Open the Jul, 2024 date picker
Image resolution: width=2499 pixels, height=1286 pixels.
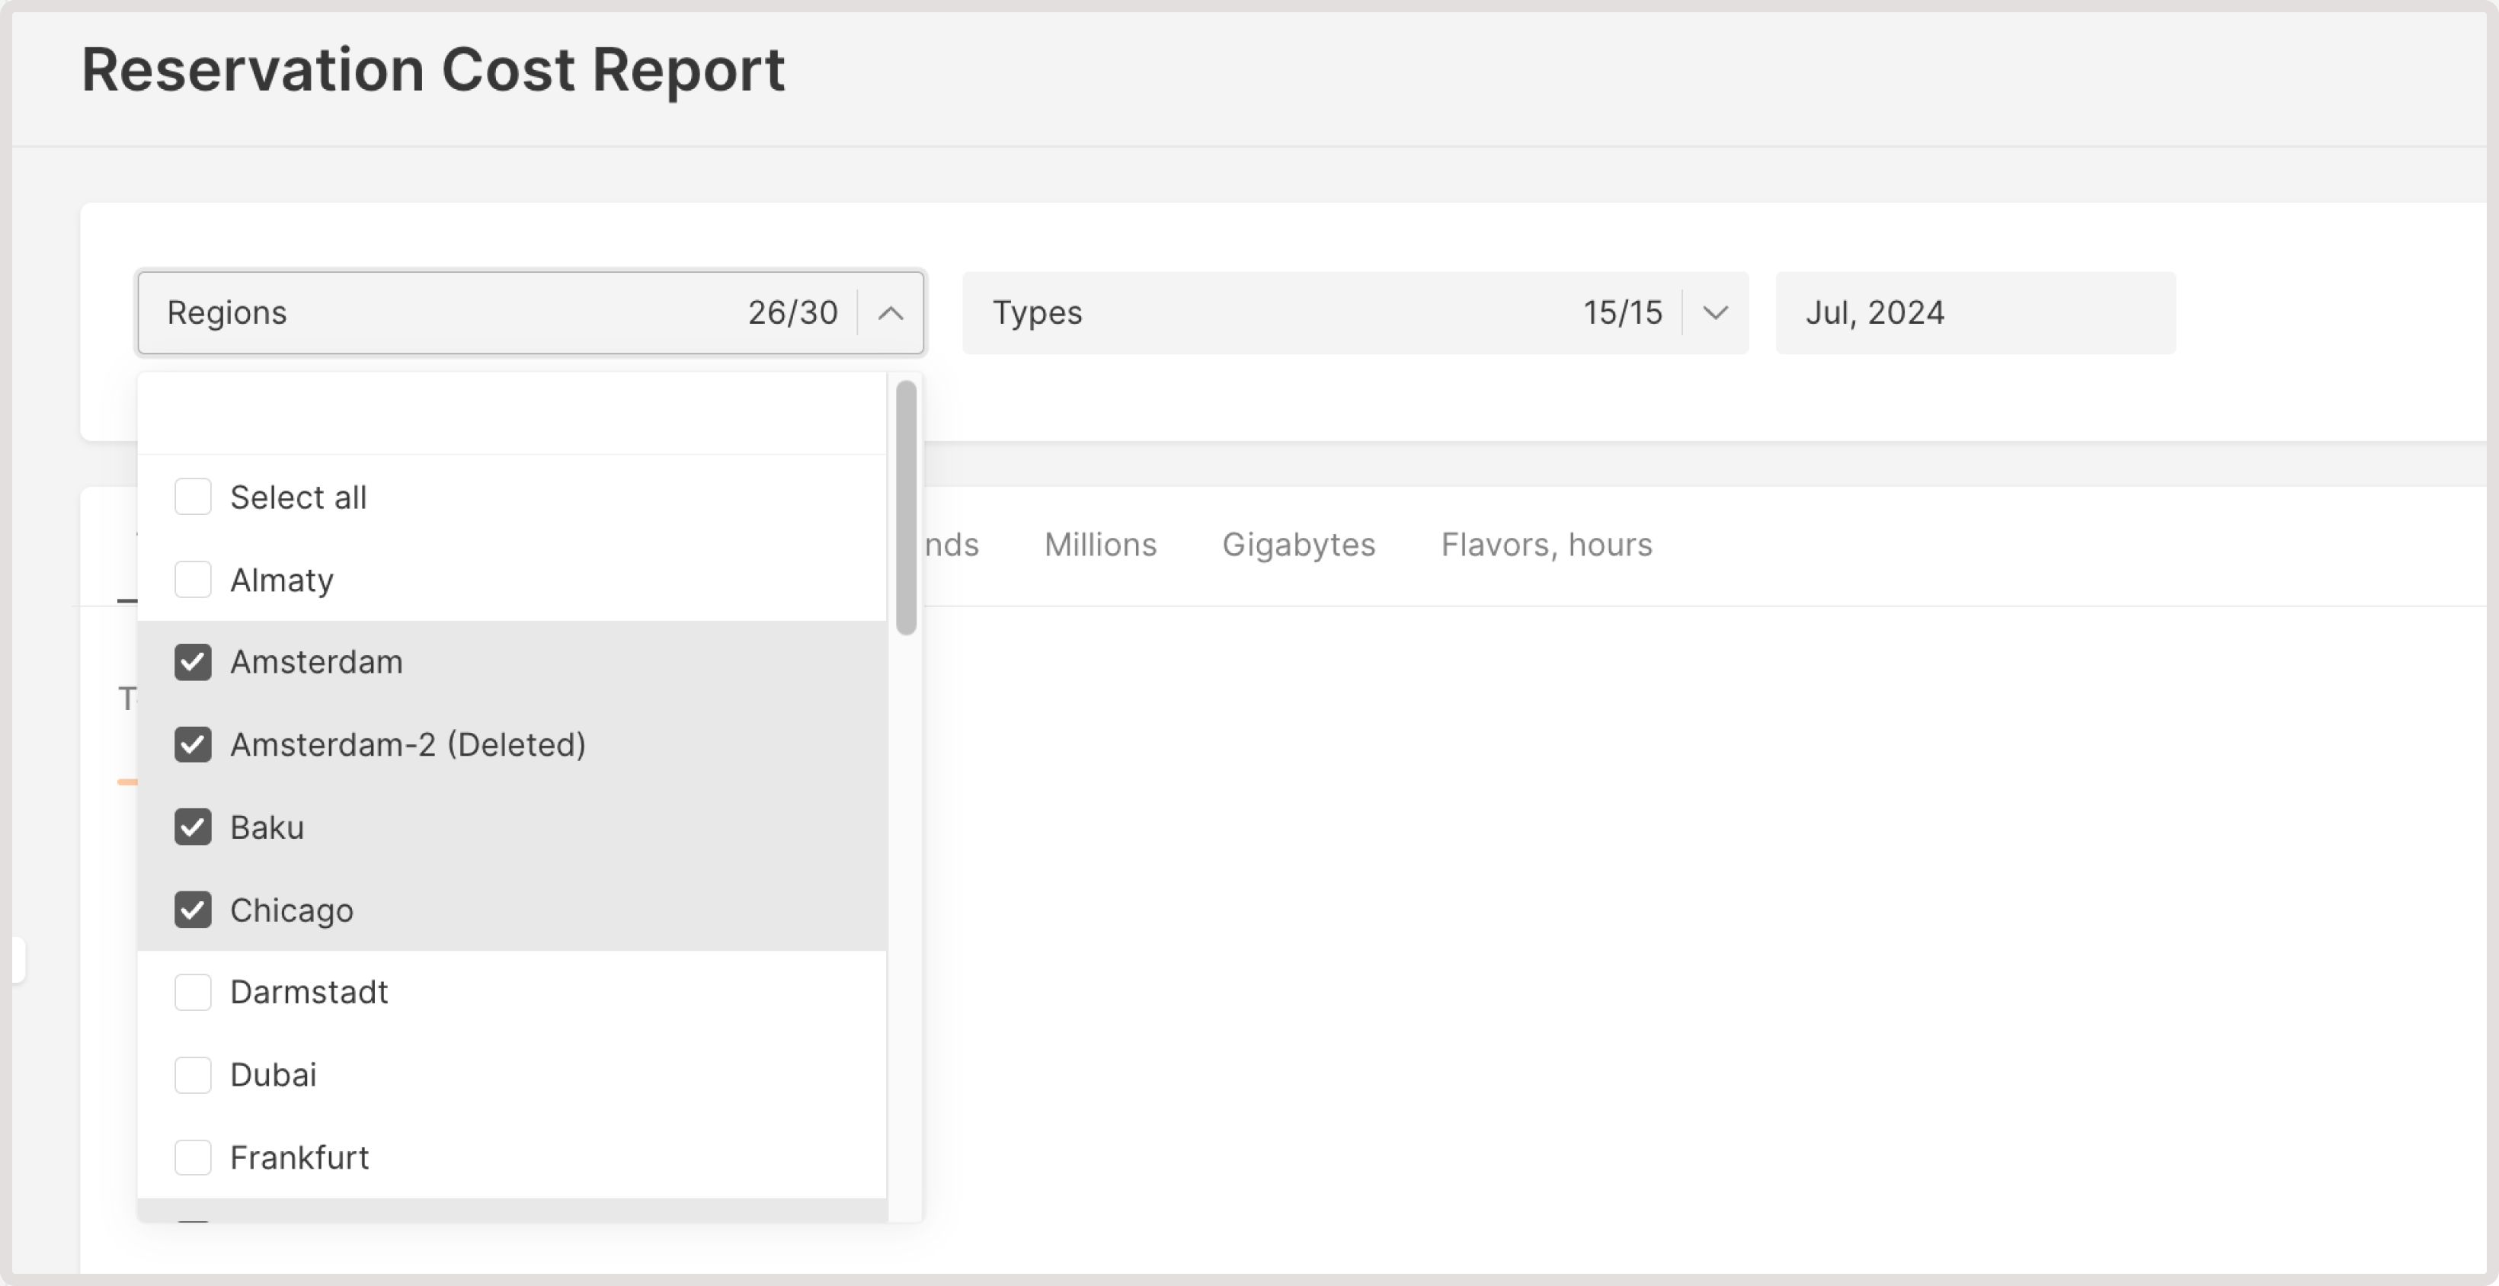click(1974, 312)
